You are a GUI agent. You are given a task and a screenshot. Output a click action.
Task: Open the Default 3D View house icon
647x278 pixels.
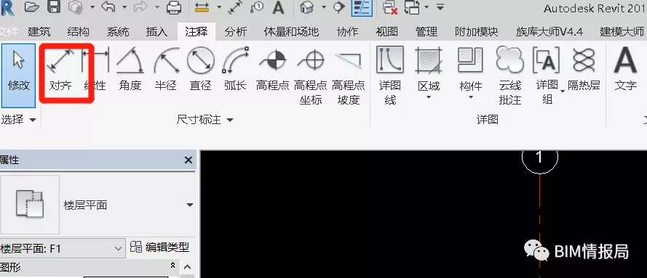coord(306,7)
